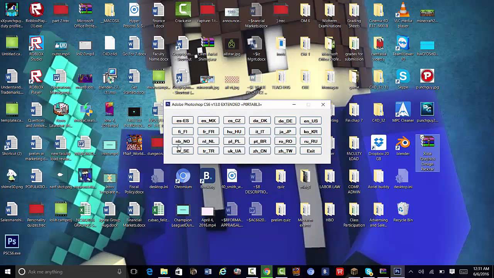
Task: Choose the de_DE language button
Action: [285, 121]
